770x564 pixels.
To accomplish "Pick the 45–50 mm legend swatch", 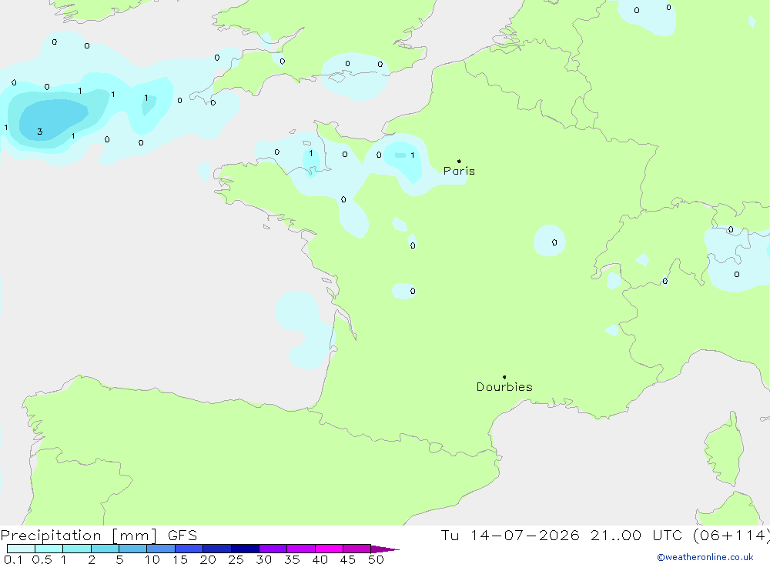I will coord(357,549).
